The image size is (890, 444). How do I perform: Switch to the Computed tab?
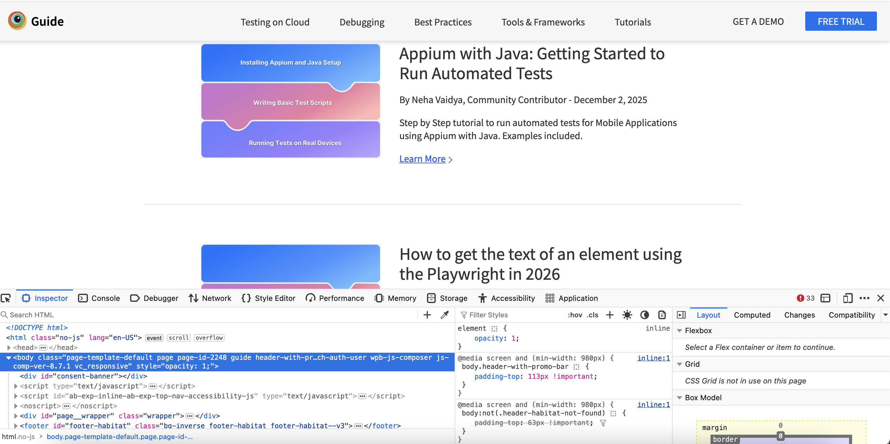click(752, 315)
